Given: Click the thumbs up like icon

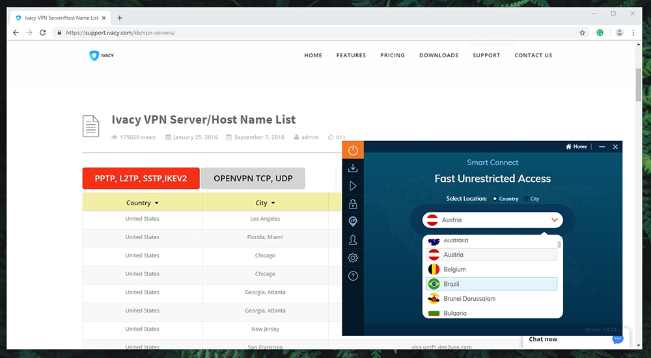Looking at the screenshot, I should point(331,136).
